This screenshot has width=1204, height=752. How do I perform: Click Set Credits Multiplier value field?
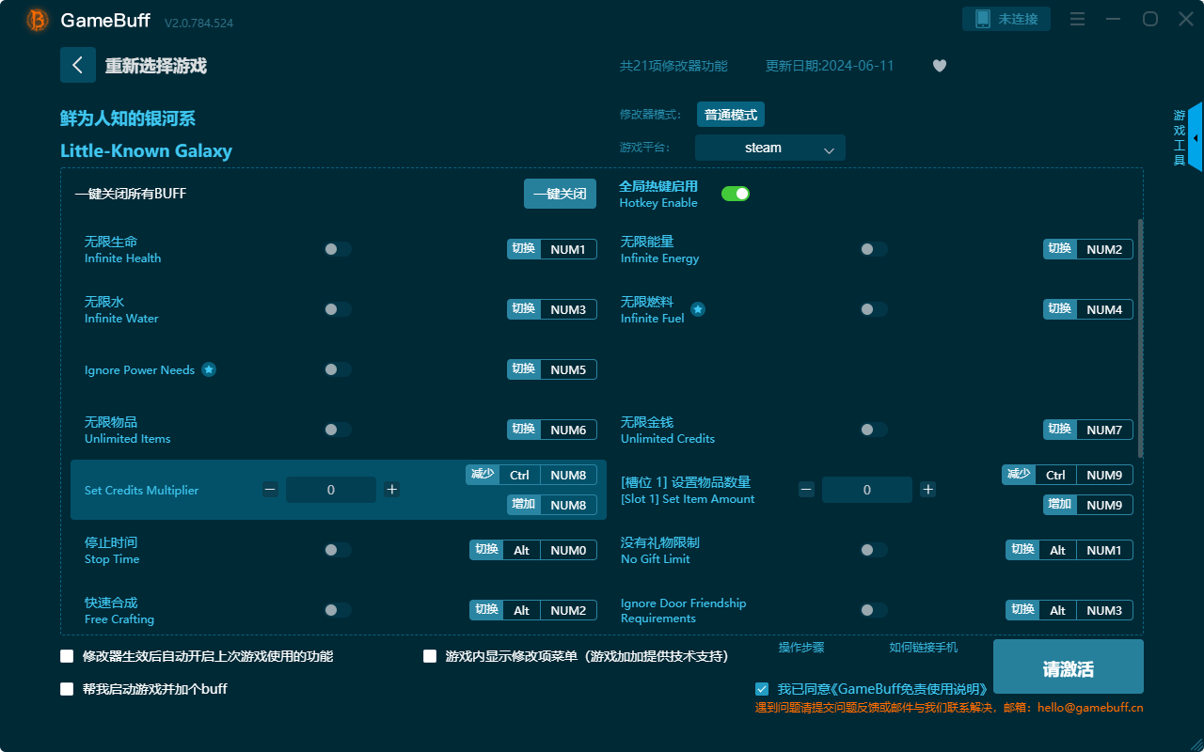pos(331,490)
